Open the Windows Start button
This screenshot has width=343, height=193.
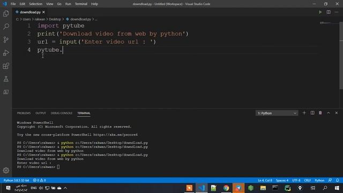[337, 188]
